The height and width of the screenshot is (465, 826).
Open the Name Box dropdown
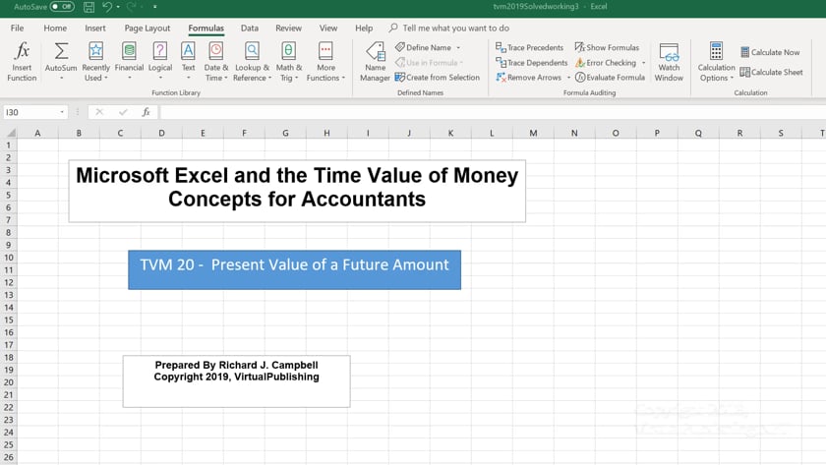pos(62,112)
